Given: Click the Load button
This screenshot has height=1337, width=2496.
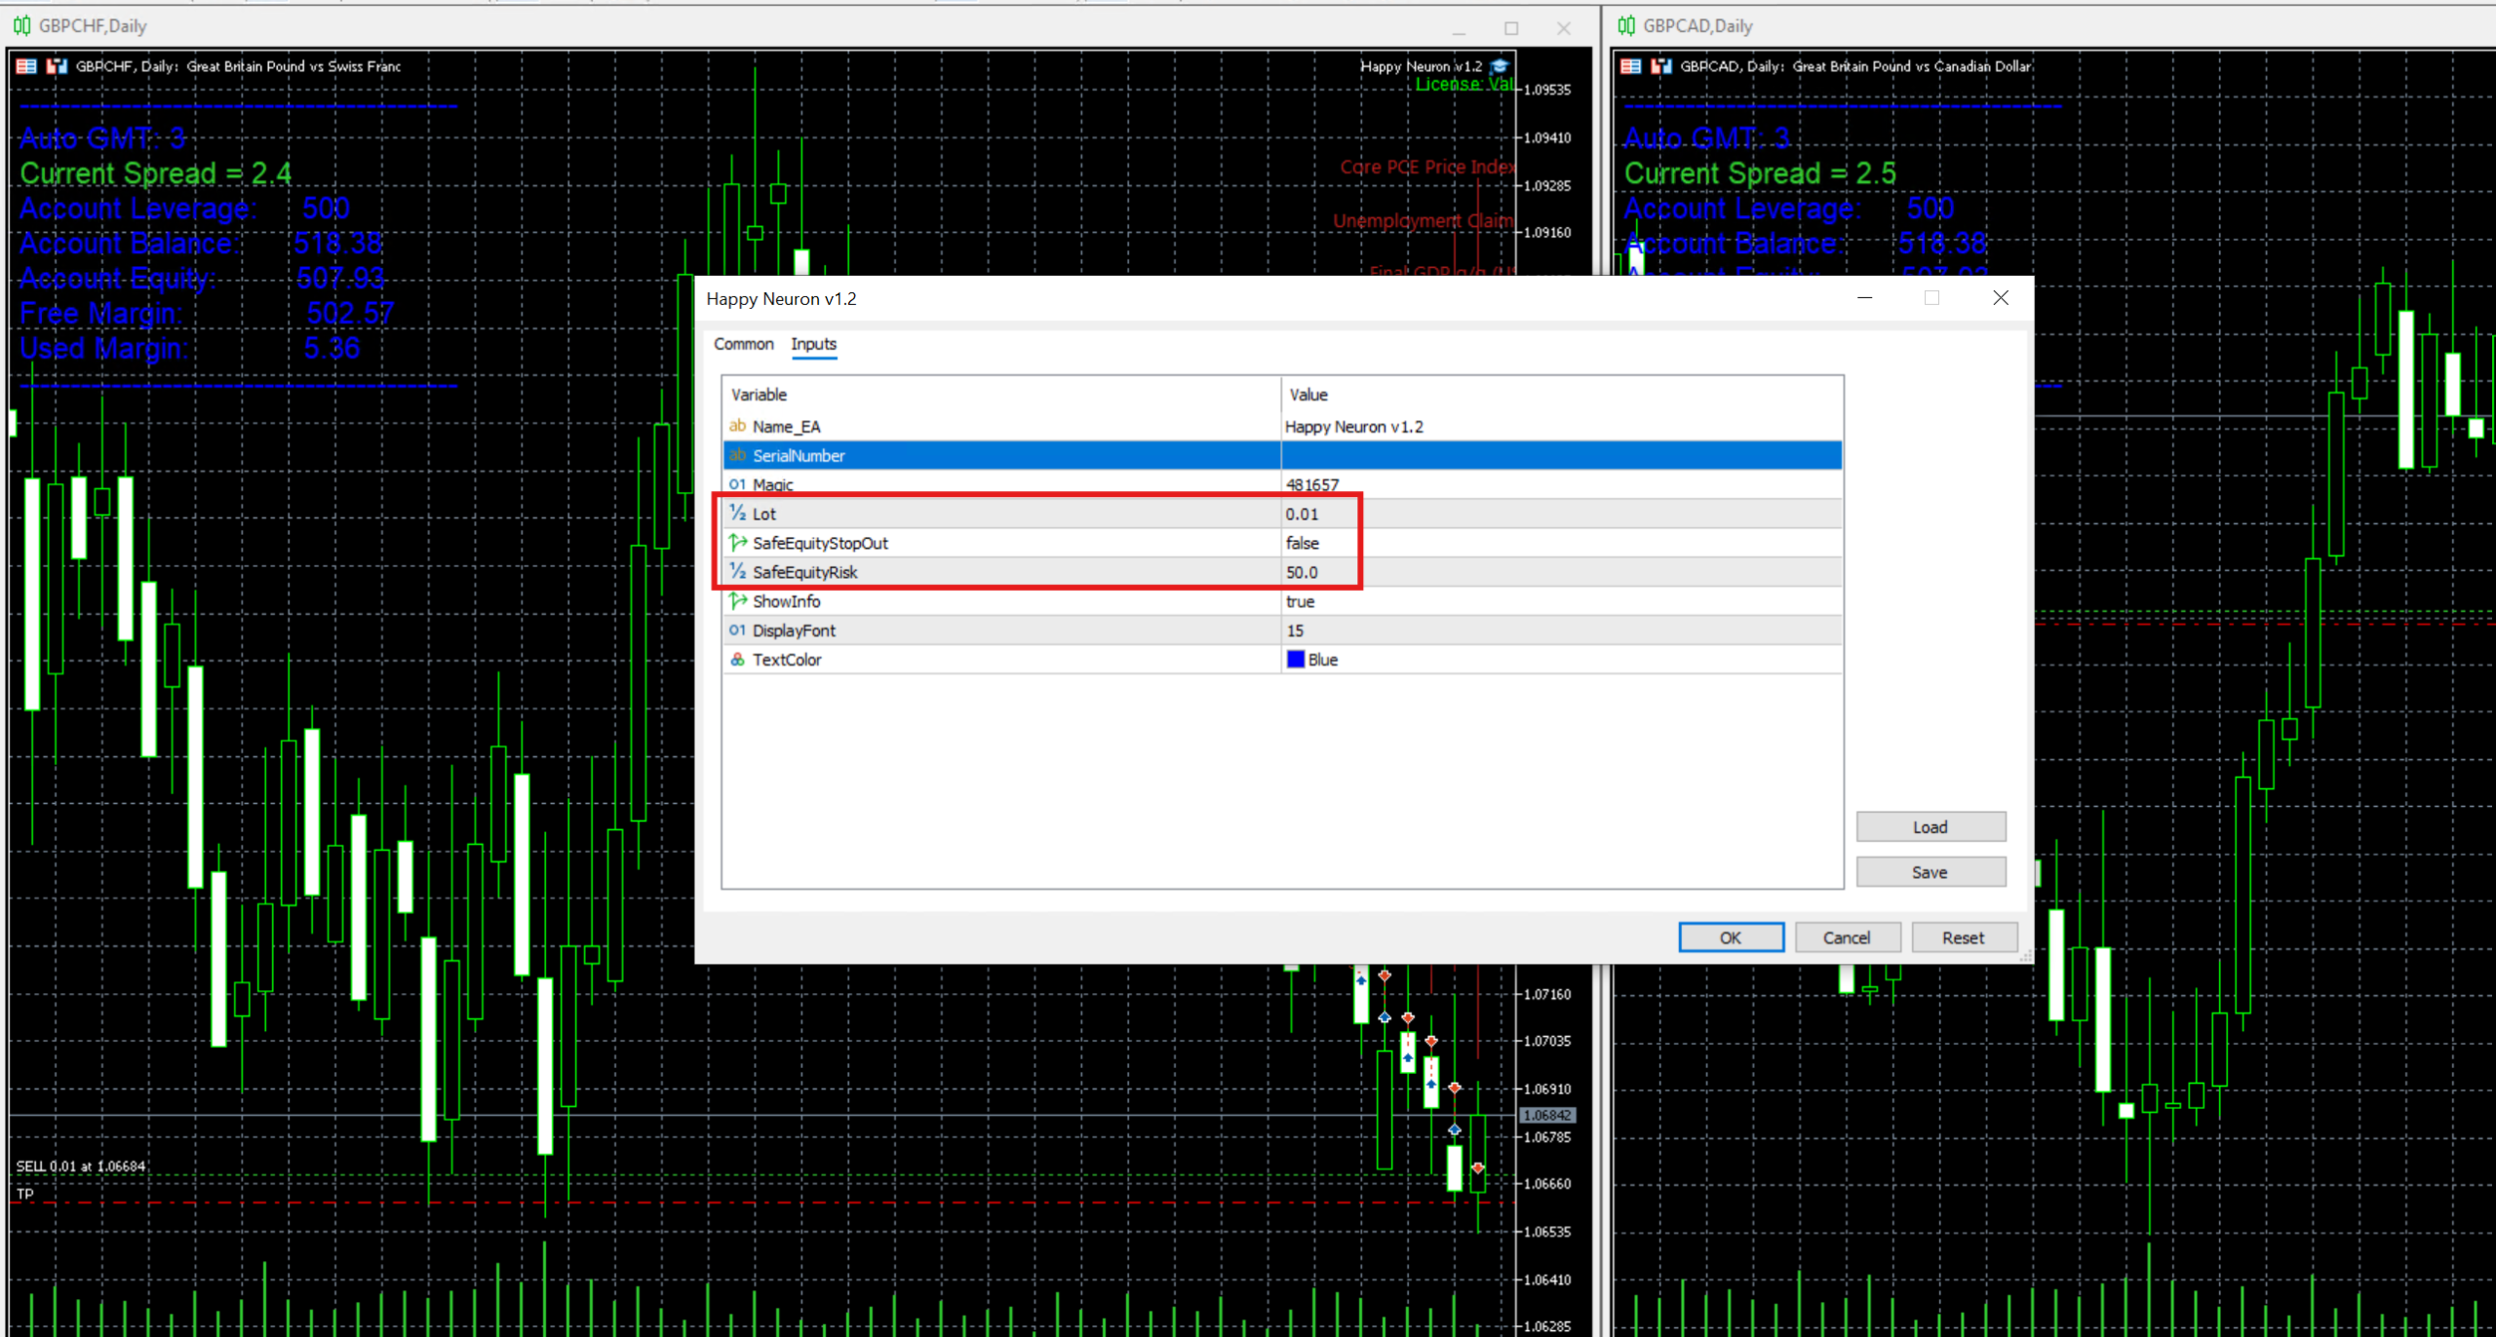Looking at the screenshot, I should [x=1930, y=827].
